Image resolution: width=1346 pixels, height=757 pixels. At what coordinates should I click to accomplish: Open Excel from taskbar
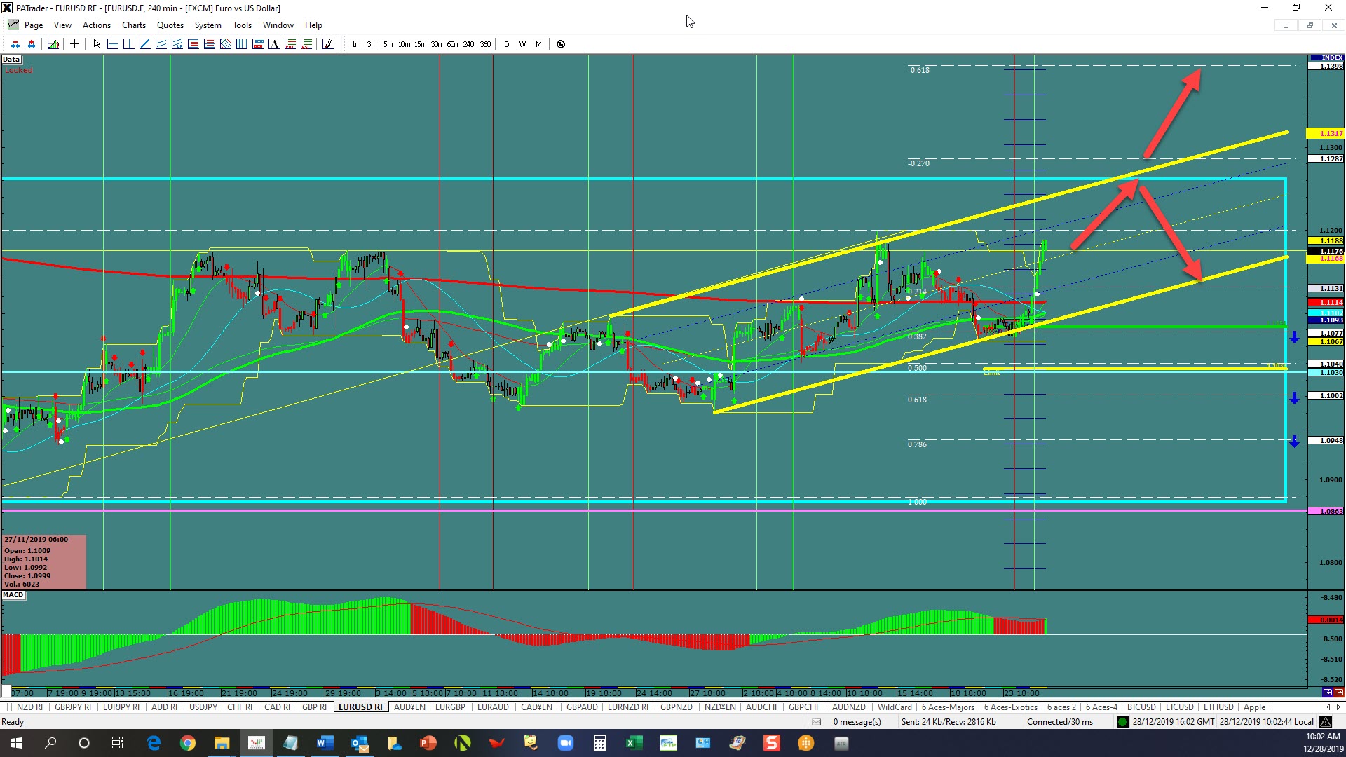634,743
